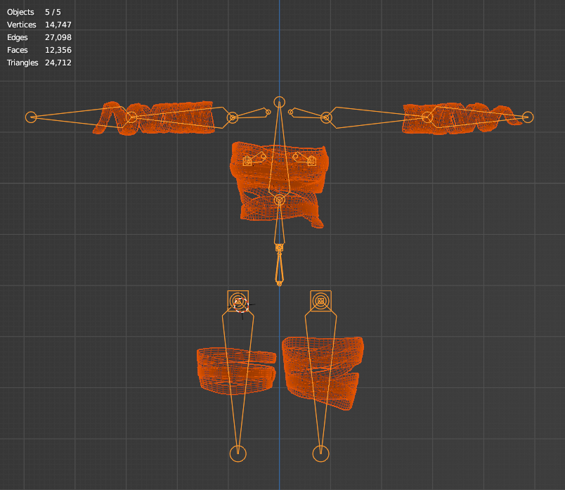Viewport: 565px width, 490px height.
Task: Click the bottom joint circle of left leg bone
Action: tap(238, 453)
